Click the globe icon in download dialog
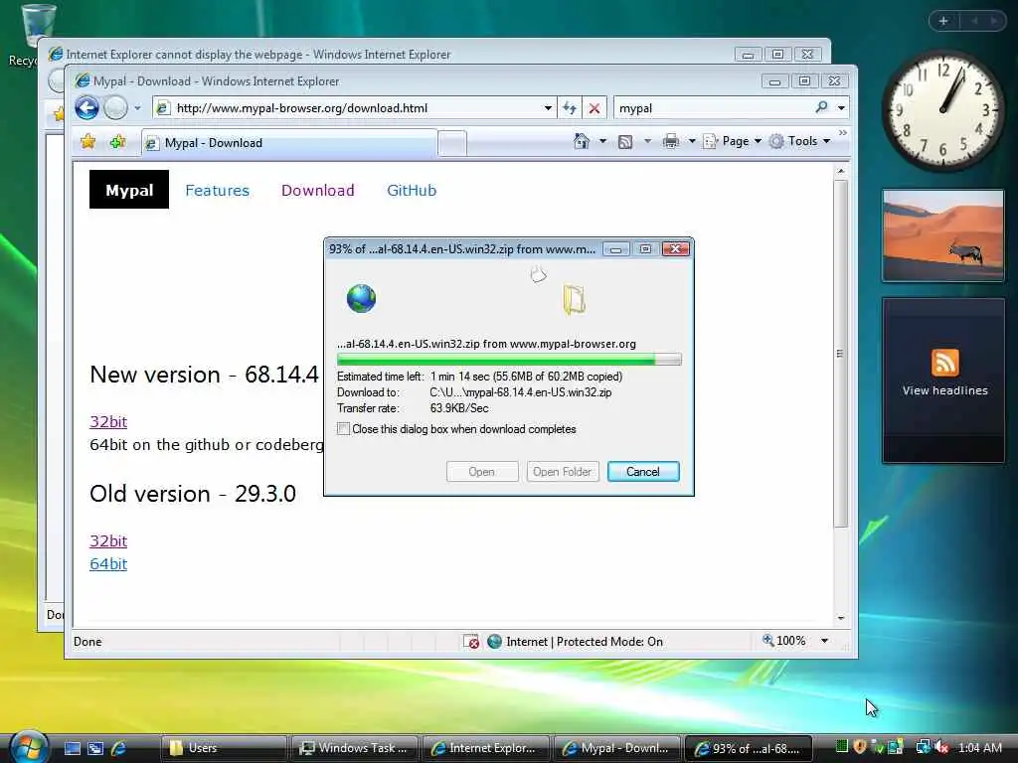This screenshot has width=1018, height=763. pos(361,298)
